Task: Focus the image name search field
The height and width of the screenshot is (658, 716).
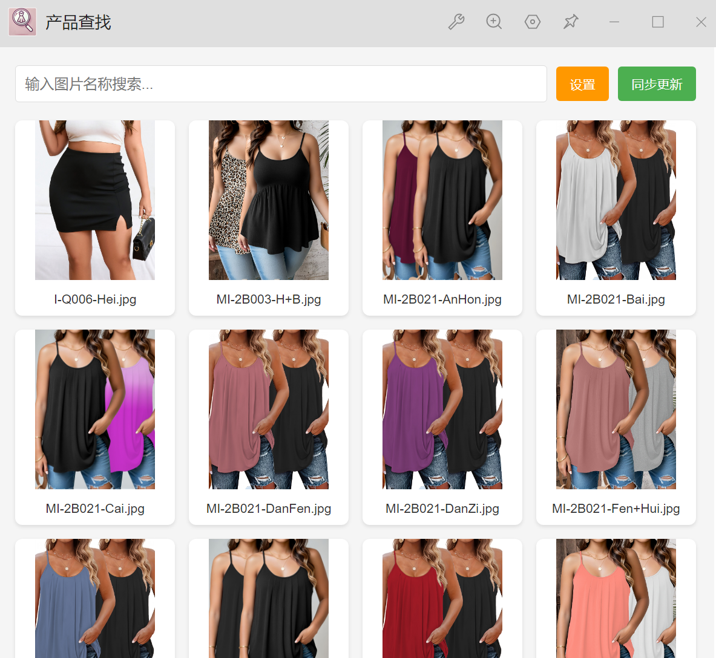Action: point(281,84)
